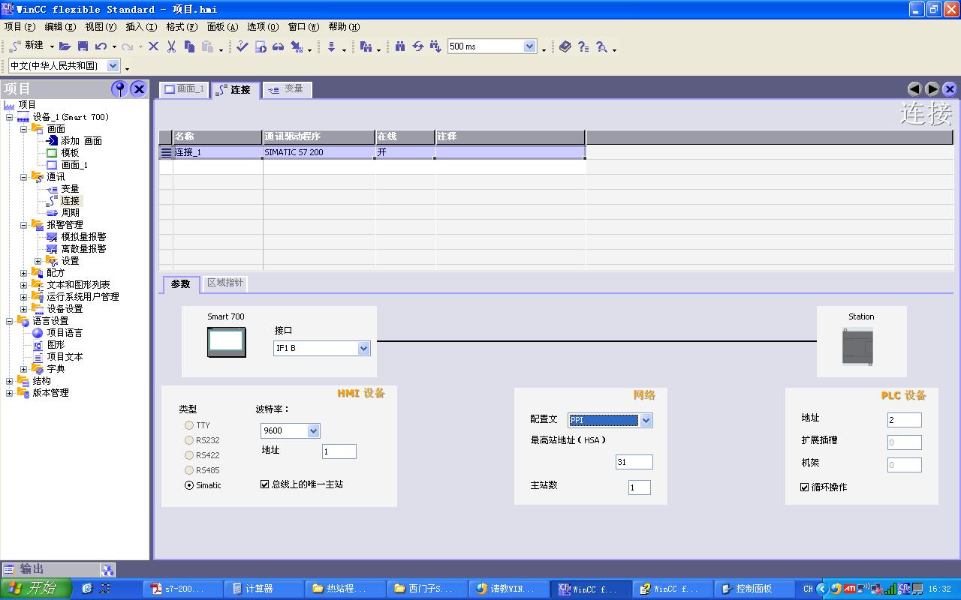Open the 中文(中华人民共和国) language dropdown
The width and height of the screenshot is (961, 600).
(113, 66)
